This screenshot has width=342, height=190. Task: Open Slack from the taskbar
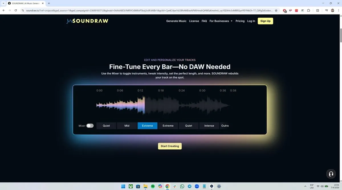pyautogui.click(x=175, y=186)
